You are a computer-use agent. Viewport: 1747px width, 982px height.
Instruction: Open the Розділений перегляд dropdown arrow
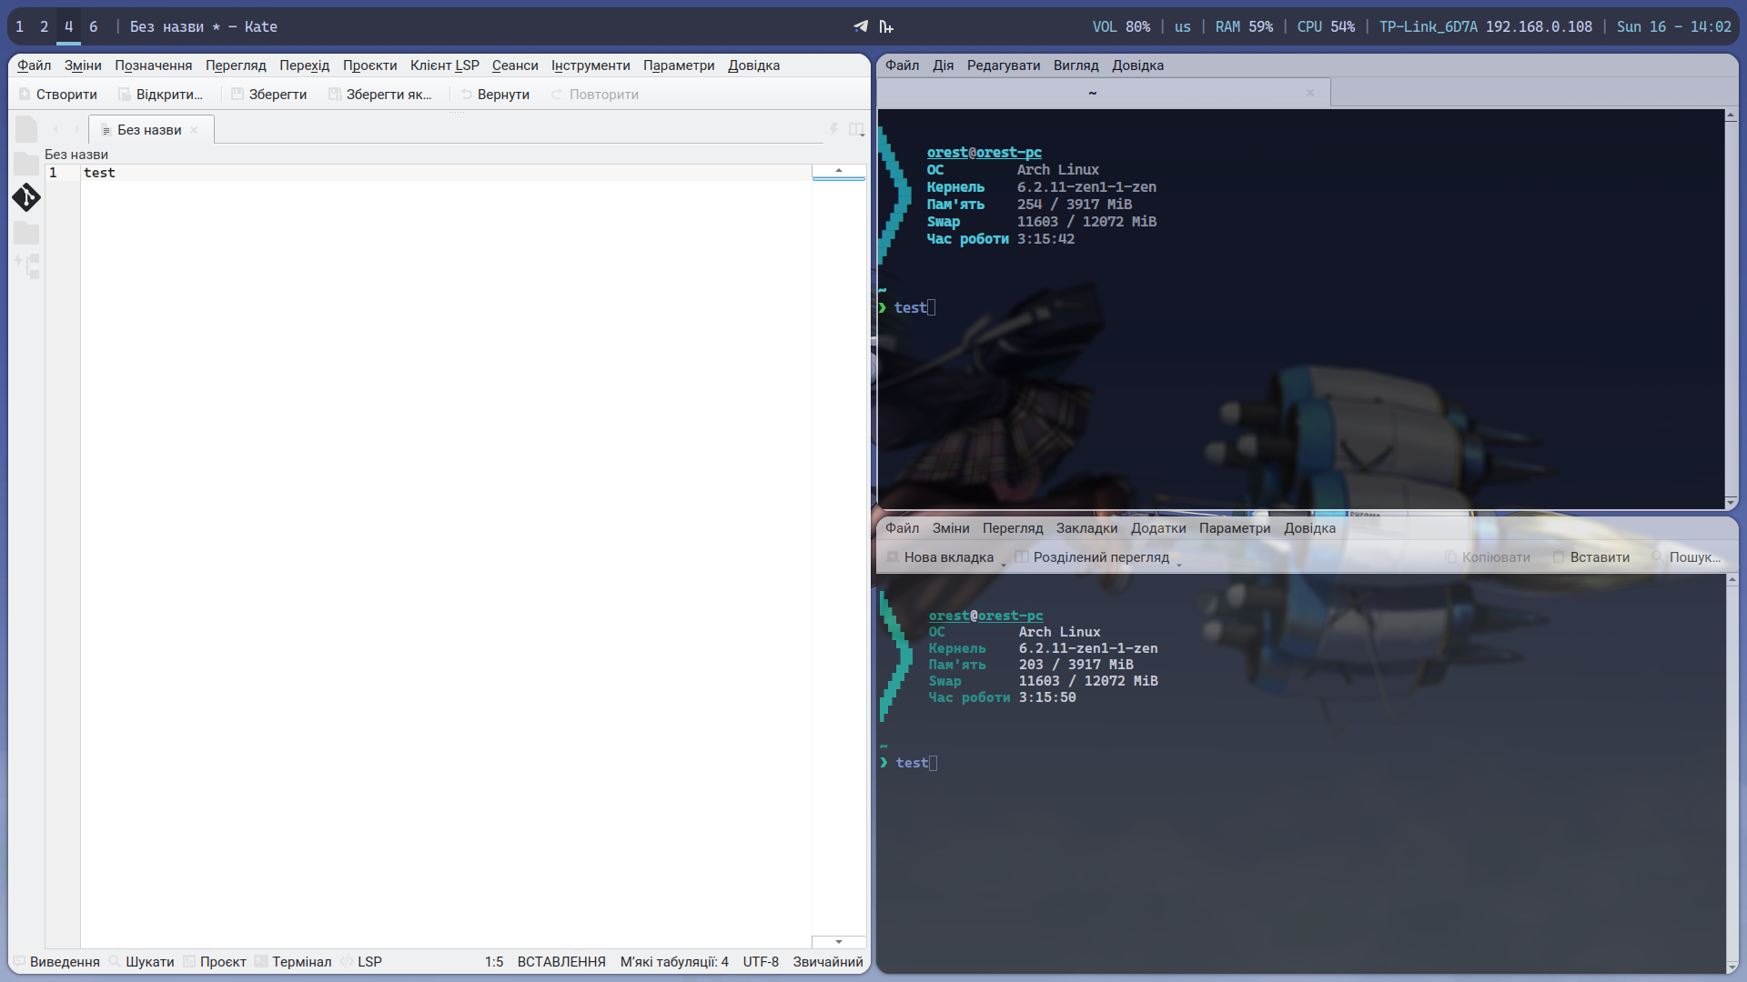click(1178, 562)
